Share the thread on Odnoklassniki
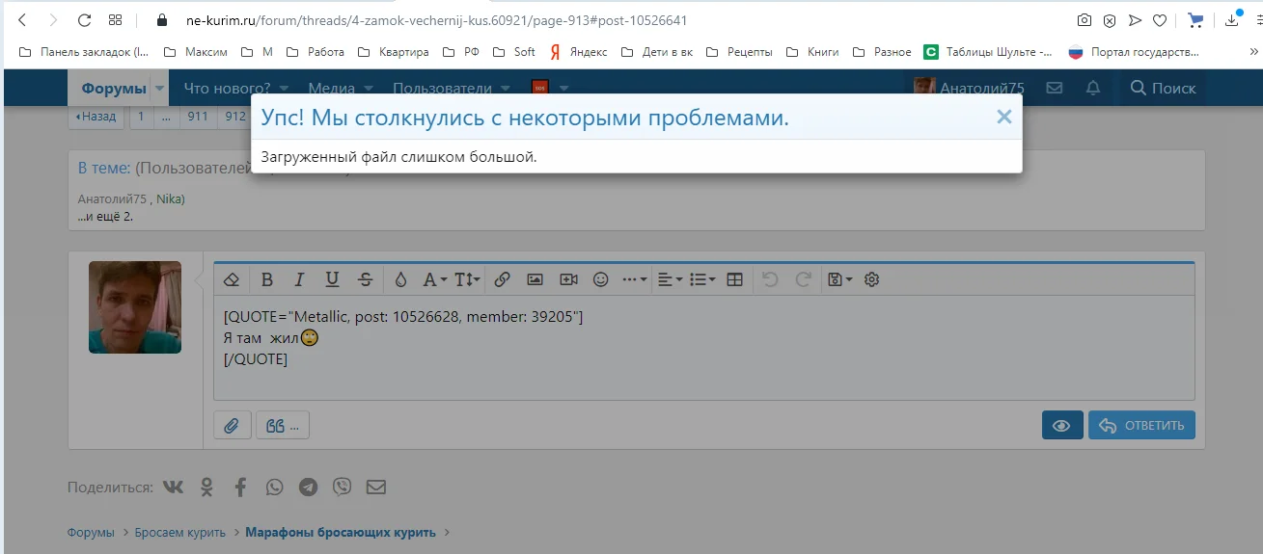The image size is (1263, 554). click(x=206, y=488)
